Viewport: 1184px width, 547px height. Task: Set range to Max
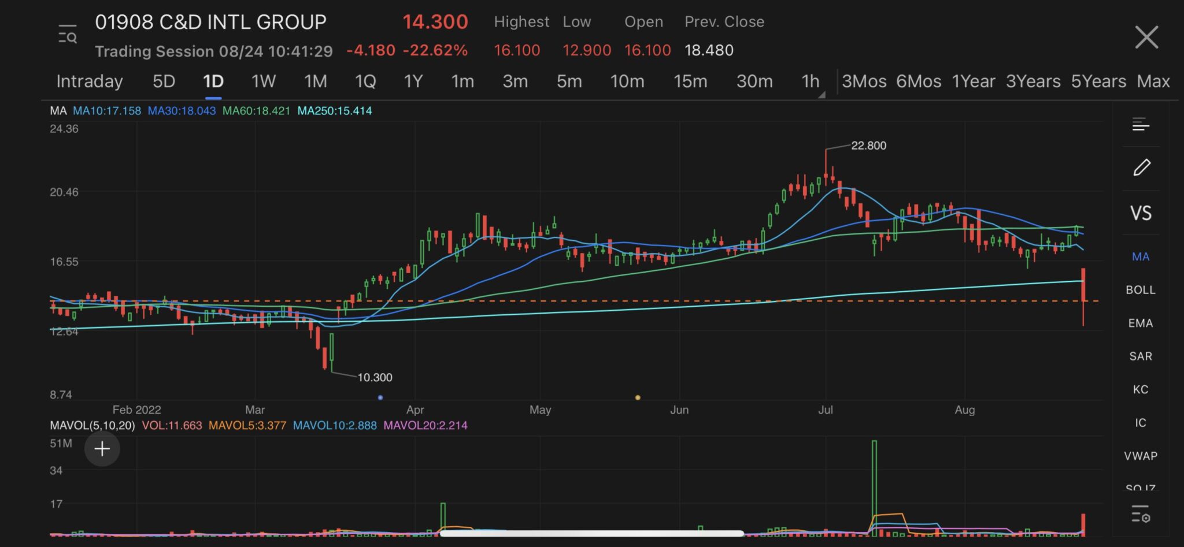[1153, 81]
